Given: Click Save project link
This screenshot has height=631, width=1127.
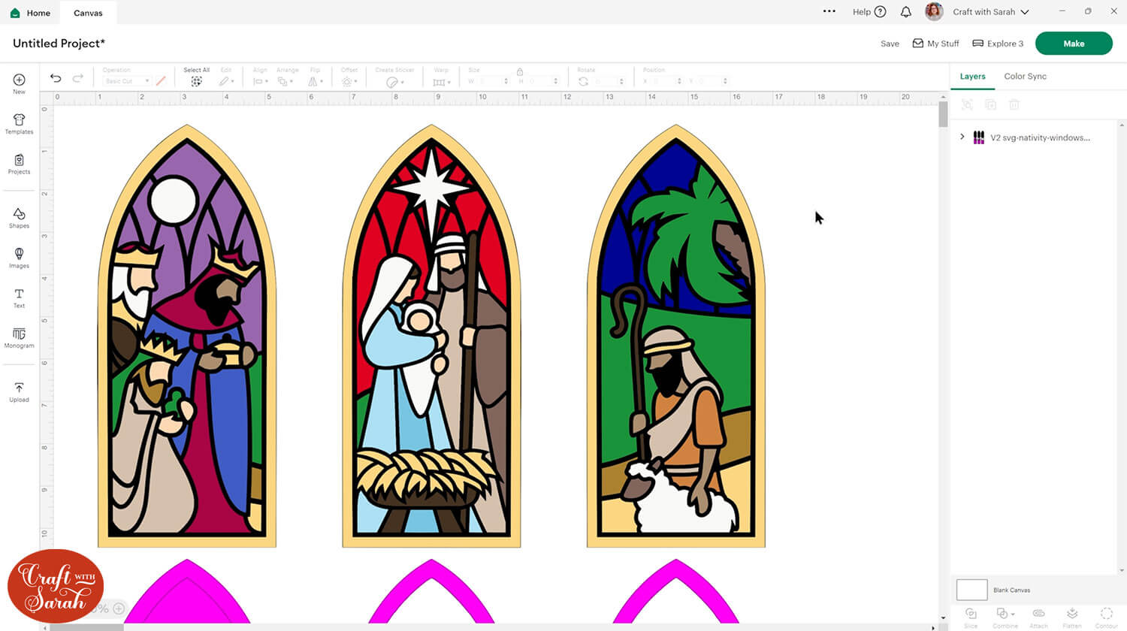Looking at the screenshot, I should [x=890, y=44].
